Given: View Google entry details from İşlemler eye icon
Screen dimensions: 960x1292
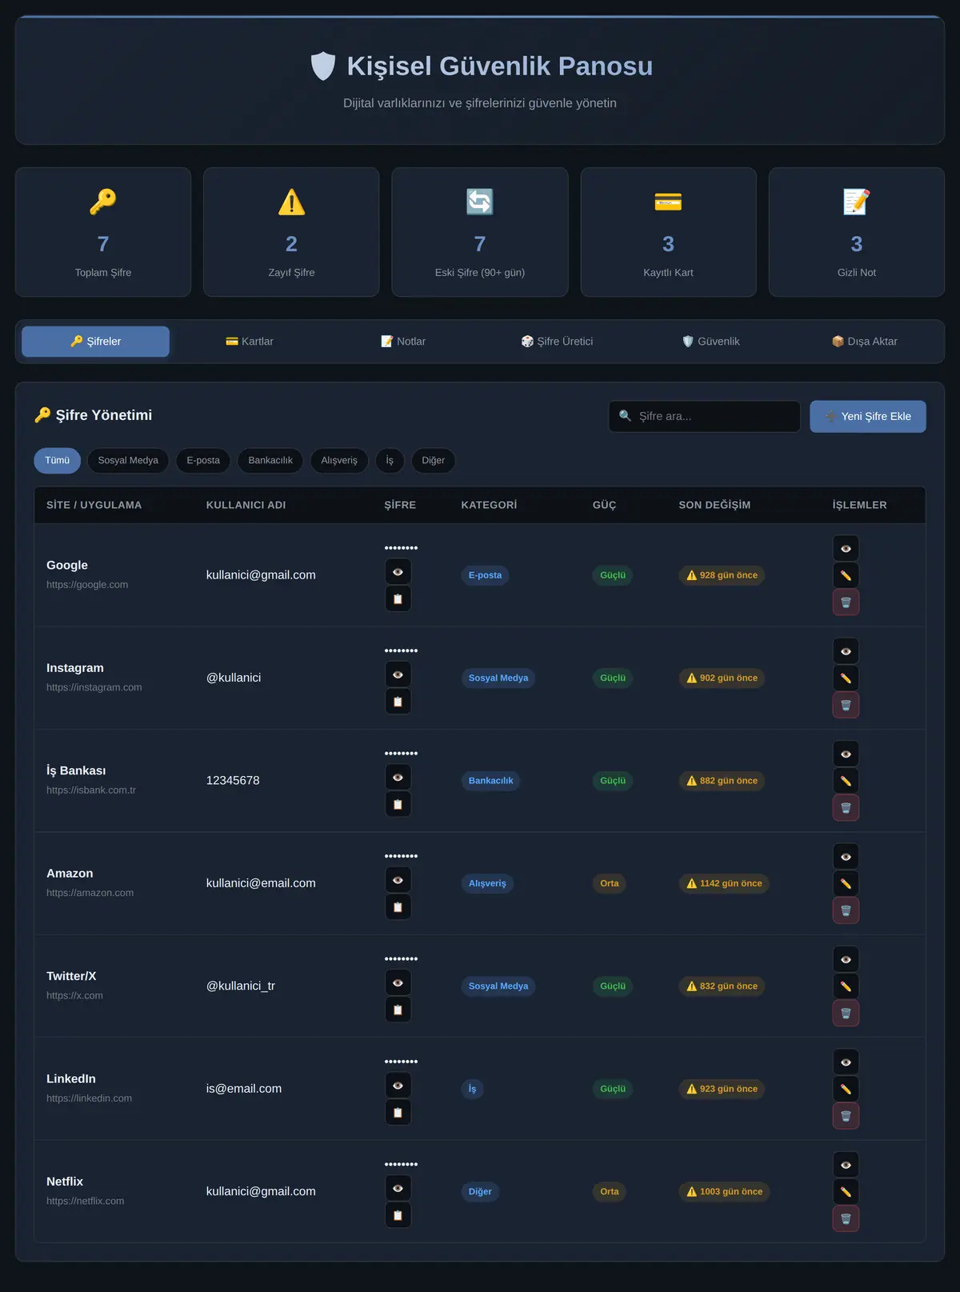Looking at the screenshot, I should 846,548.
